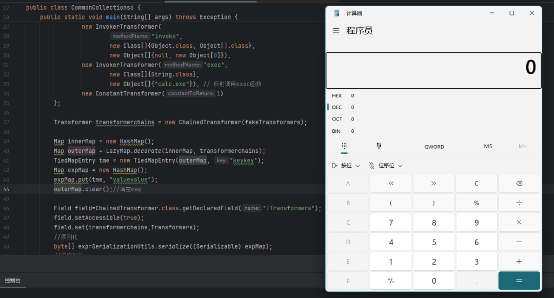
Task: Click the divide operator key
Action: coord(519,203)
